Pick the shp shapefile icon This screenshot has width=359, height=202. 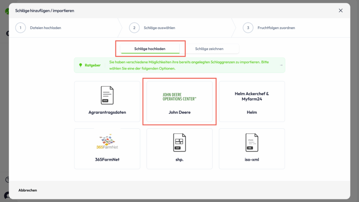click(179, 142)
